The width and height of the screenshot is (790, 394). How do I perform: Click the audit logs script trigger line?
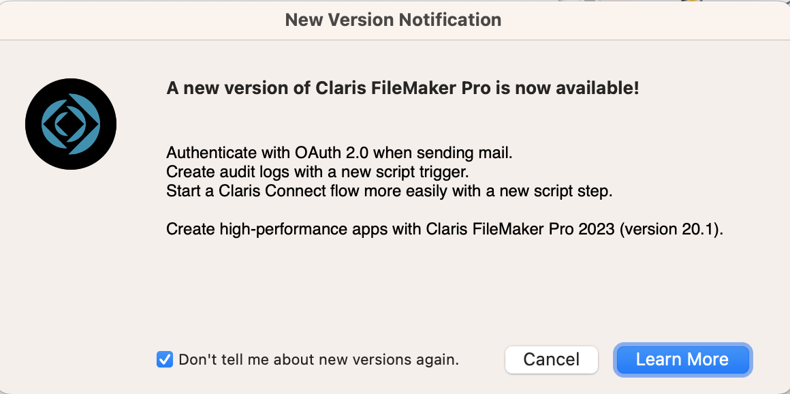(x=318, y=172)
